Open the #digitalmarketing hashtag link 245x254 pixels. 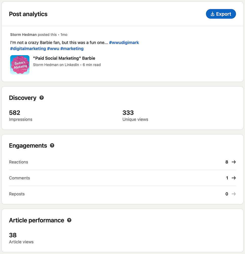coord(28,49)
